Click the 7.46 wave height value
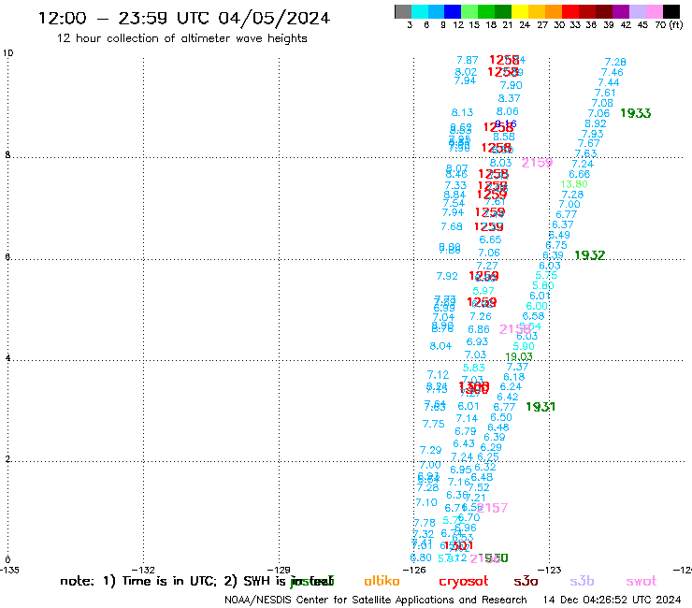This screenshot has height=608, width=692. pyautogui.click(x=613, y=72)
